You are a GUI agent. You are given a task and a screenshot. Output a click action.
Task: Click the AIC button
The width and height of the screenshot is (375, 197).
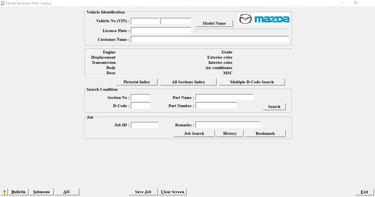tap(67, 192)
